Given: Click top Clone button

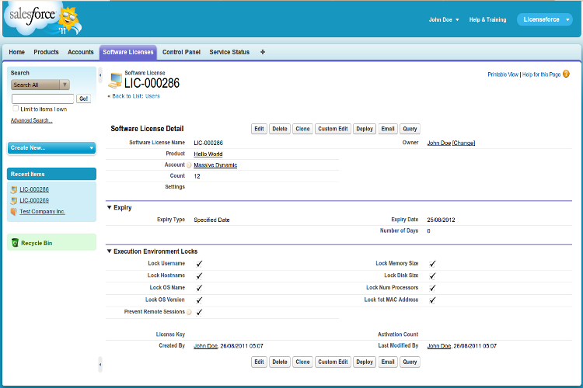Looking at the screenshot, I should [302, 129].
